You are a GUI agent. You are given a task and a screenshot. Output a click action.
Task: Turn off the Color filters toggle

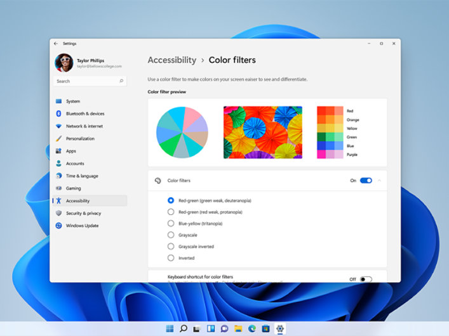pyautogui.click(x=366, y=181)
